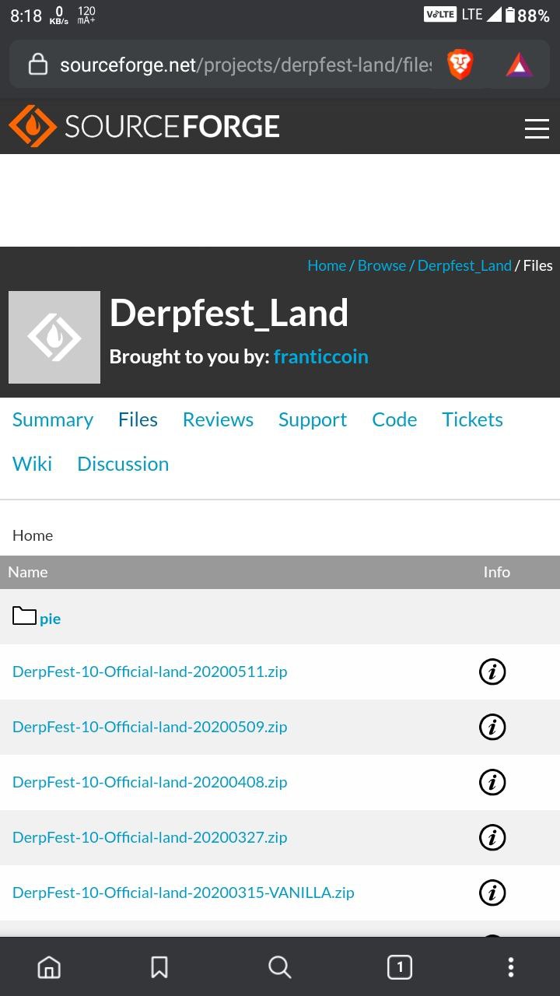The image size is (560, 996).
Task: View info for 20200315-VANILLA.zip file
Action: pyautogui.click(x=492, y=893)
